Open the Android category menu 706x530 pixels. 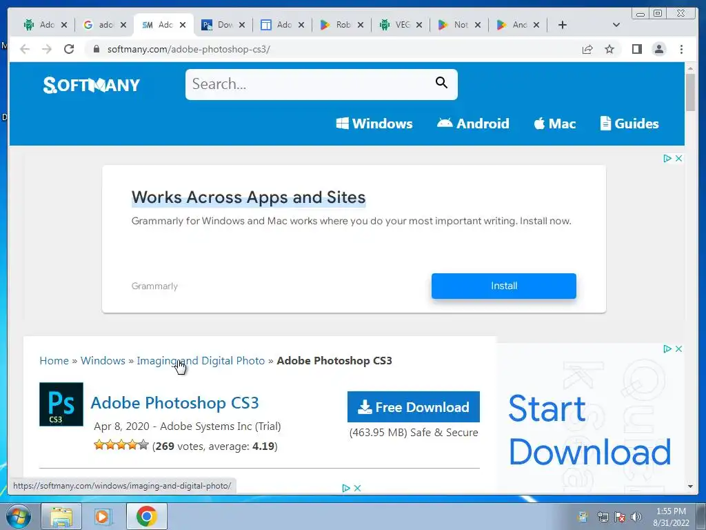(473, 124)
